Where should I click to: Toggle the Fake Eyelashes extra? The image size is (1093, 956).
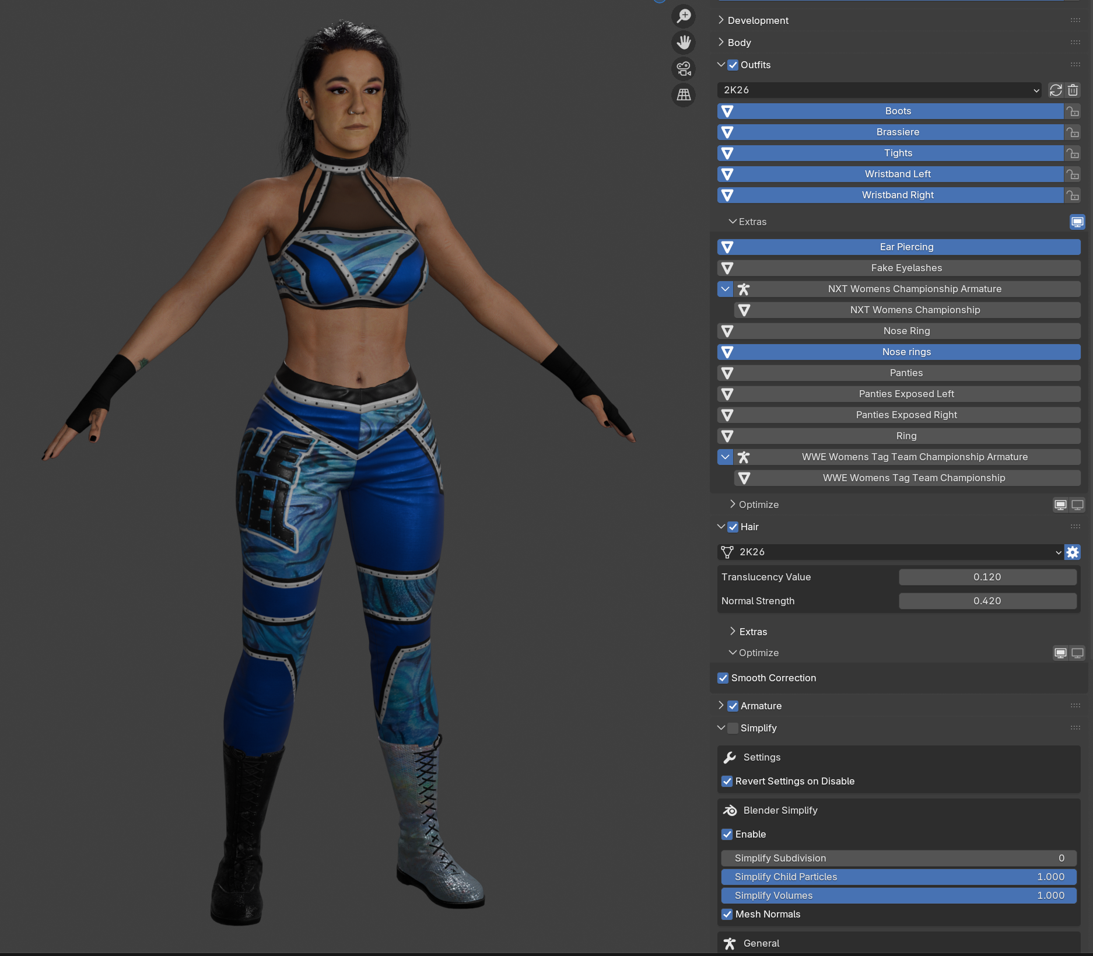click(899, 268)
